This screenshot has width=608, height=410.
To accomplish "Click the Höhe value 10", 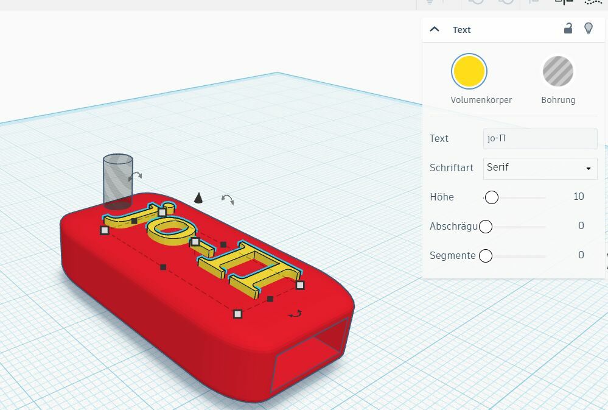I will click(x=578, y=197).
